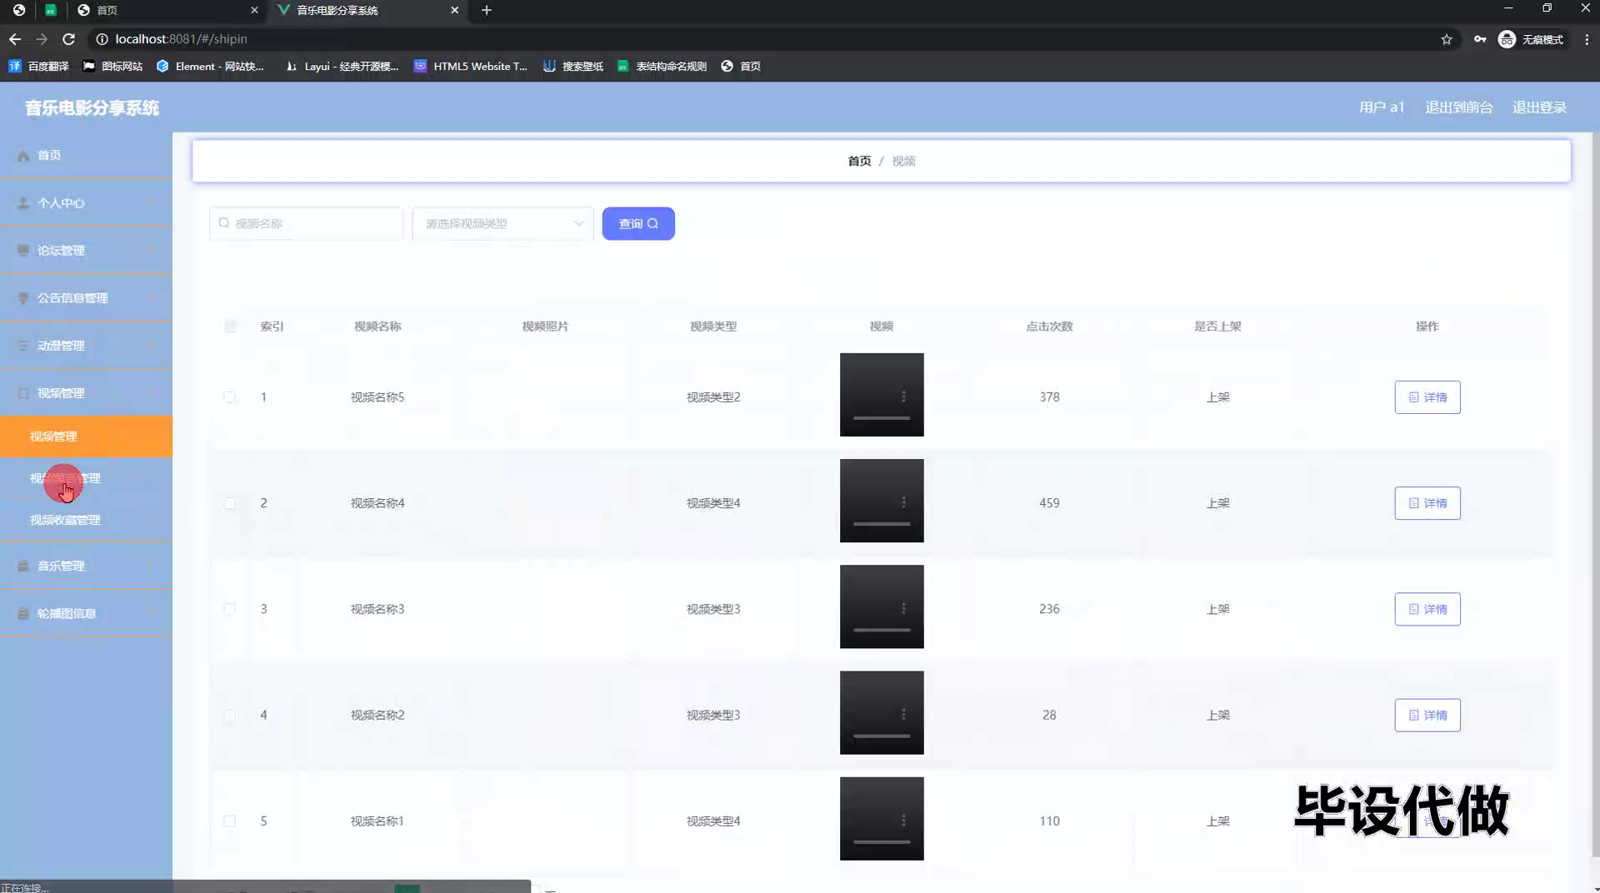The width and height of the screenshot is (1600, 893).
Task: Expand the 音乐管理 sidebar menu
Action: tap(86, 566)
